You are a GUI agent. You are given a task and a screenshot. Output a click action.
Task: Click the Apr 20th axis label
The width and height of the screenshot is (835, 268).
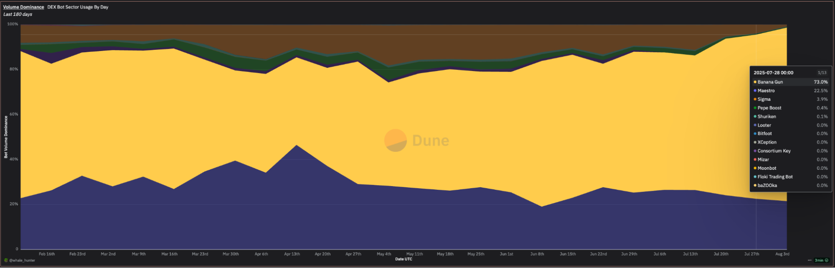click(x=322, y=254)
